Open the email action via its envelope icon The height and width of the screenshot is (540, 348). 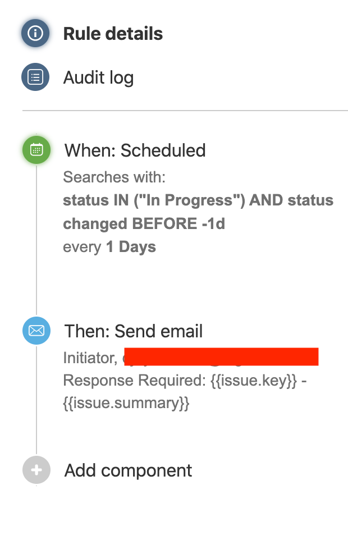coord(35,331)
